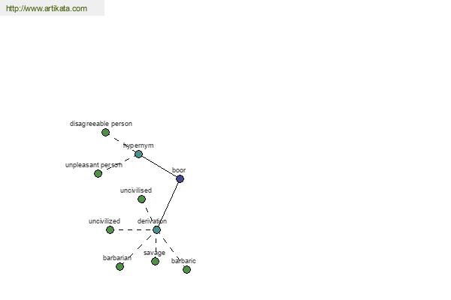
Task: Click the hypernym relation node
Action: (138, 154)
